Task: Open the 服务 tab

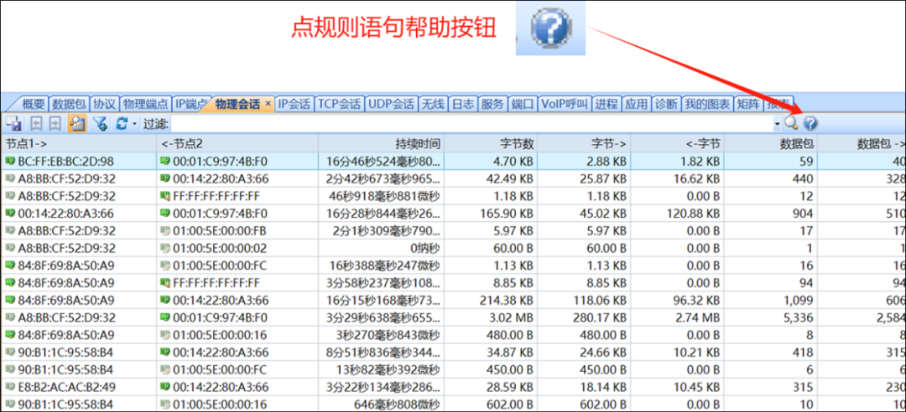Action: [493, 105]
